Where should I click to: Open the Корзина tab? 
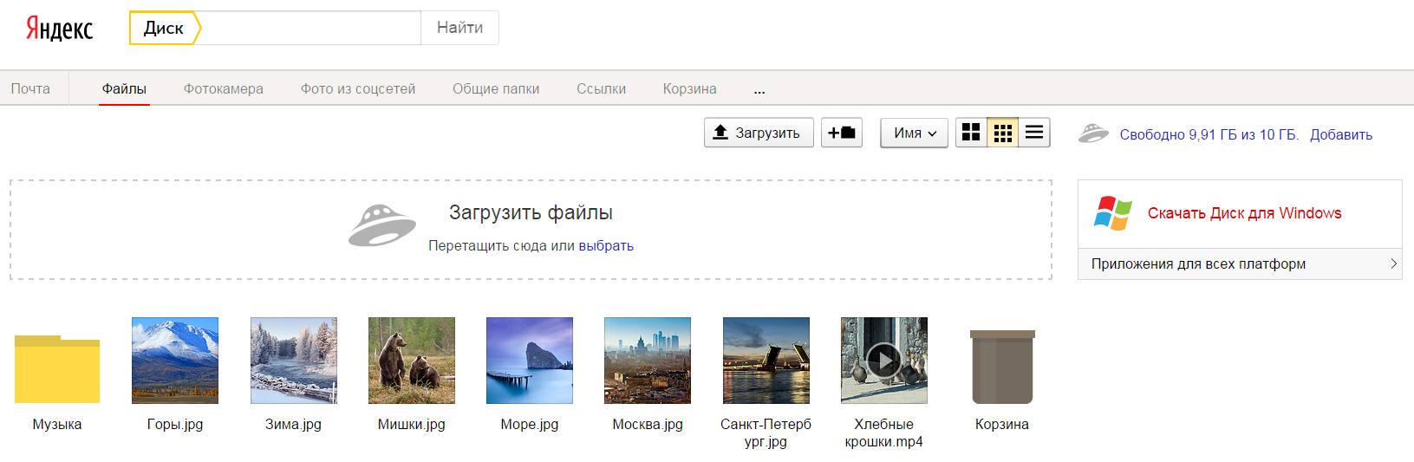(689, 88)
